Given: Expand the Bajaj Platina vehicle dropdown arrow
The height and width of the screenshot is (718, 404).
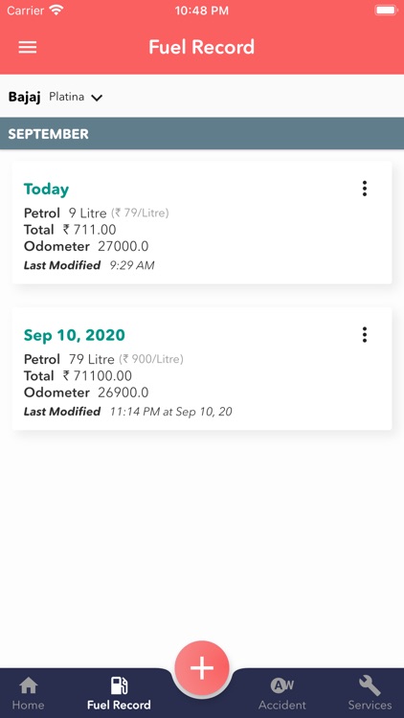Looking at the screenshot, I should pyautogui.click(x=97, y=98).
